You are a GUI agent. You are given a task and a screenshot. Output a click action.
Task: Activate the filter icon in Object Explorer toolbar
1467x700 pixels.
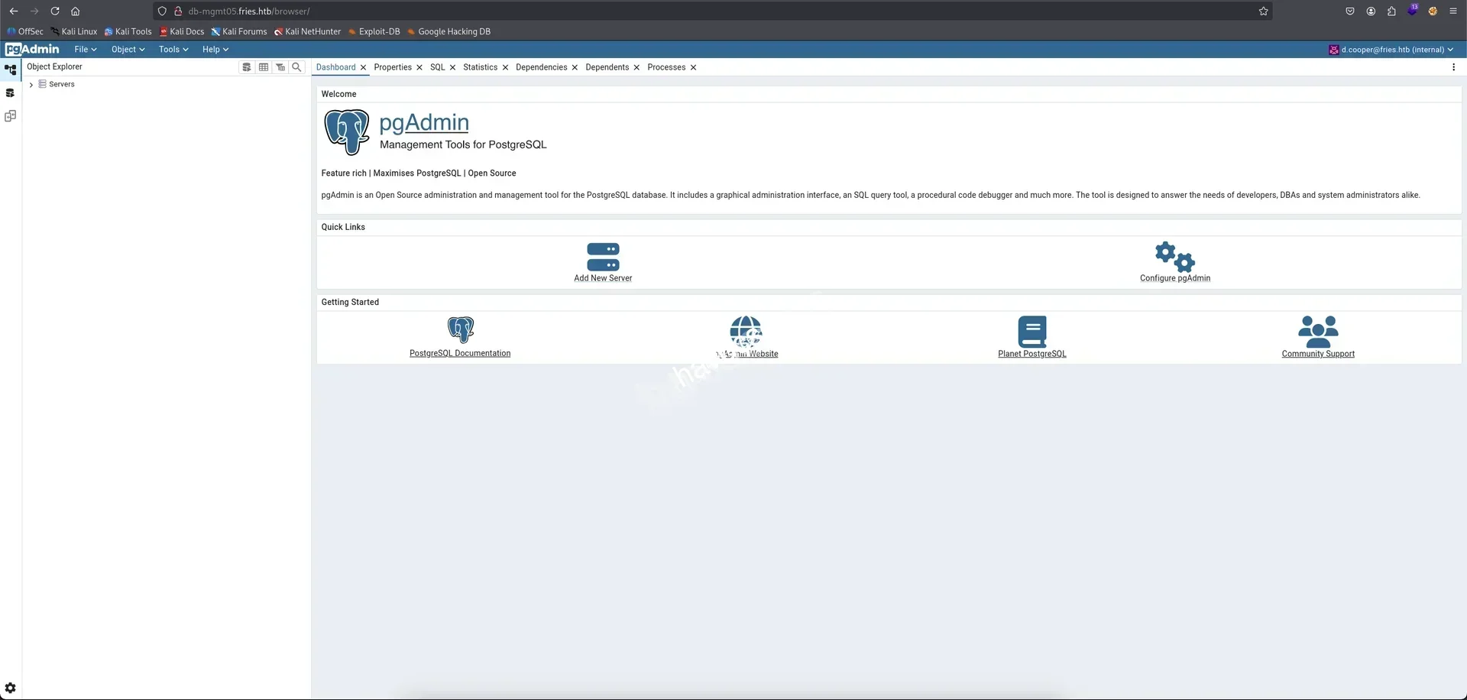(x=280, y=67)
